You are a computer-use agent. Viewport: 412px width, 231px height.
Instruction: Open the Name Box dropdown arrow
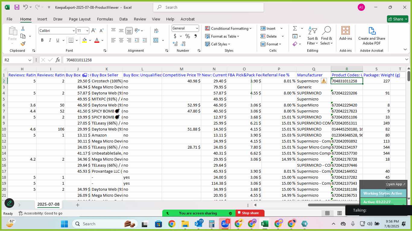click(30, 60)
